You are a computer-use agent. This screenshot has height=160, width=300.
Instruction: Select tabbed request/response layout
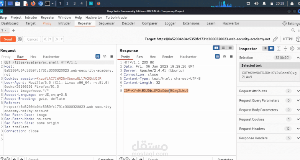click(230, 48)
